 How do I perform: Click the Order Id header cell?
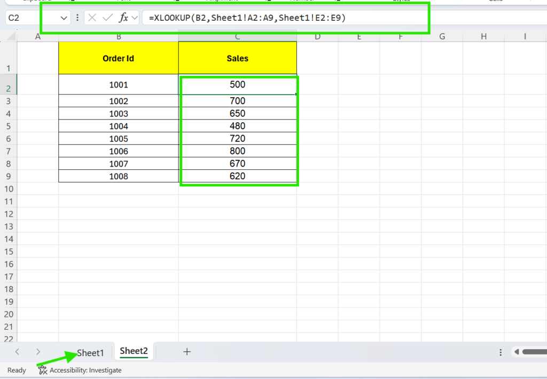119,58
